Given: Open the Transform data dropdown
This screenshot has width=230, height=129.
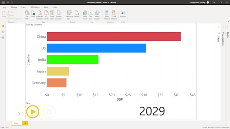Looking at the screenshot, I should click(x=69, y=15).
